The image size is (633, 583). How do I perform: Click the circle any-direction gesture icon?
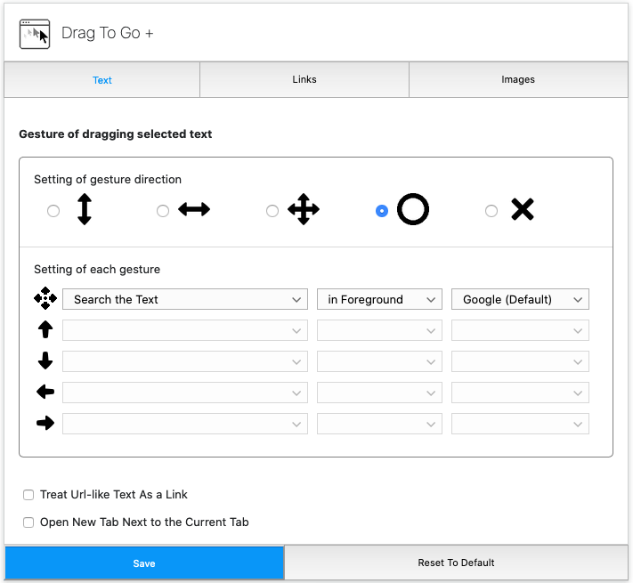coord(413,209)
